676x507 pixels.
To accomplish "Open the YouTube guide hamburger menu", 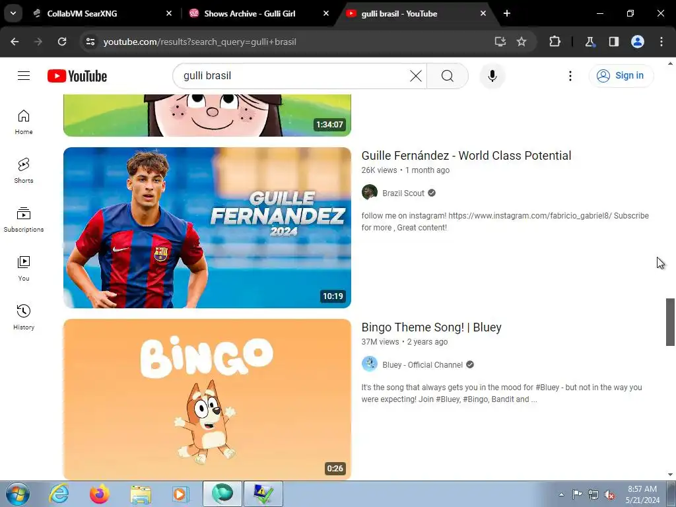I will point(24,76).
